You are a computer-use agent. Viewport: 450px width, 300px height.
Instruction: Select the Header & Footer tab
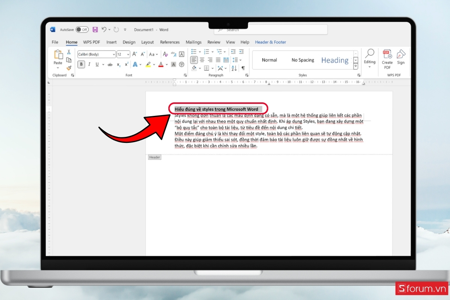click(x=270, y=42)
